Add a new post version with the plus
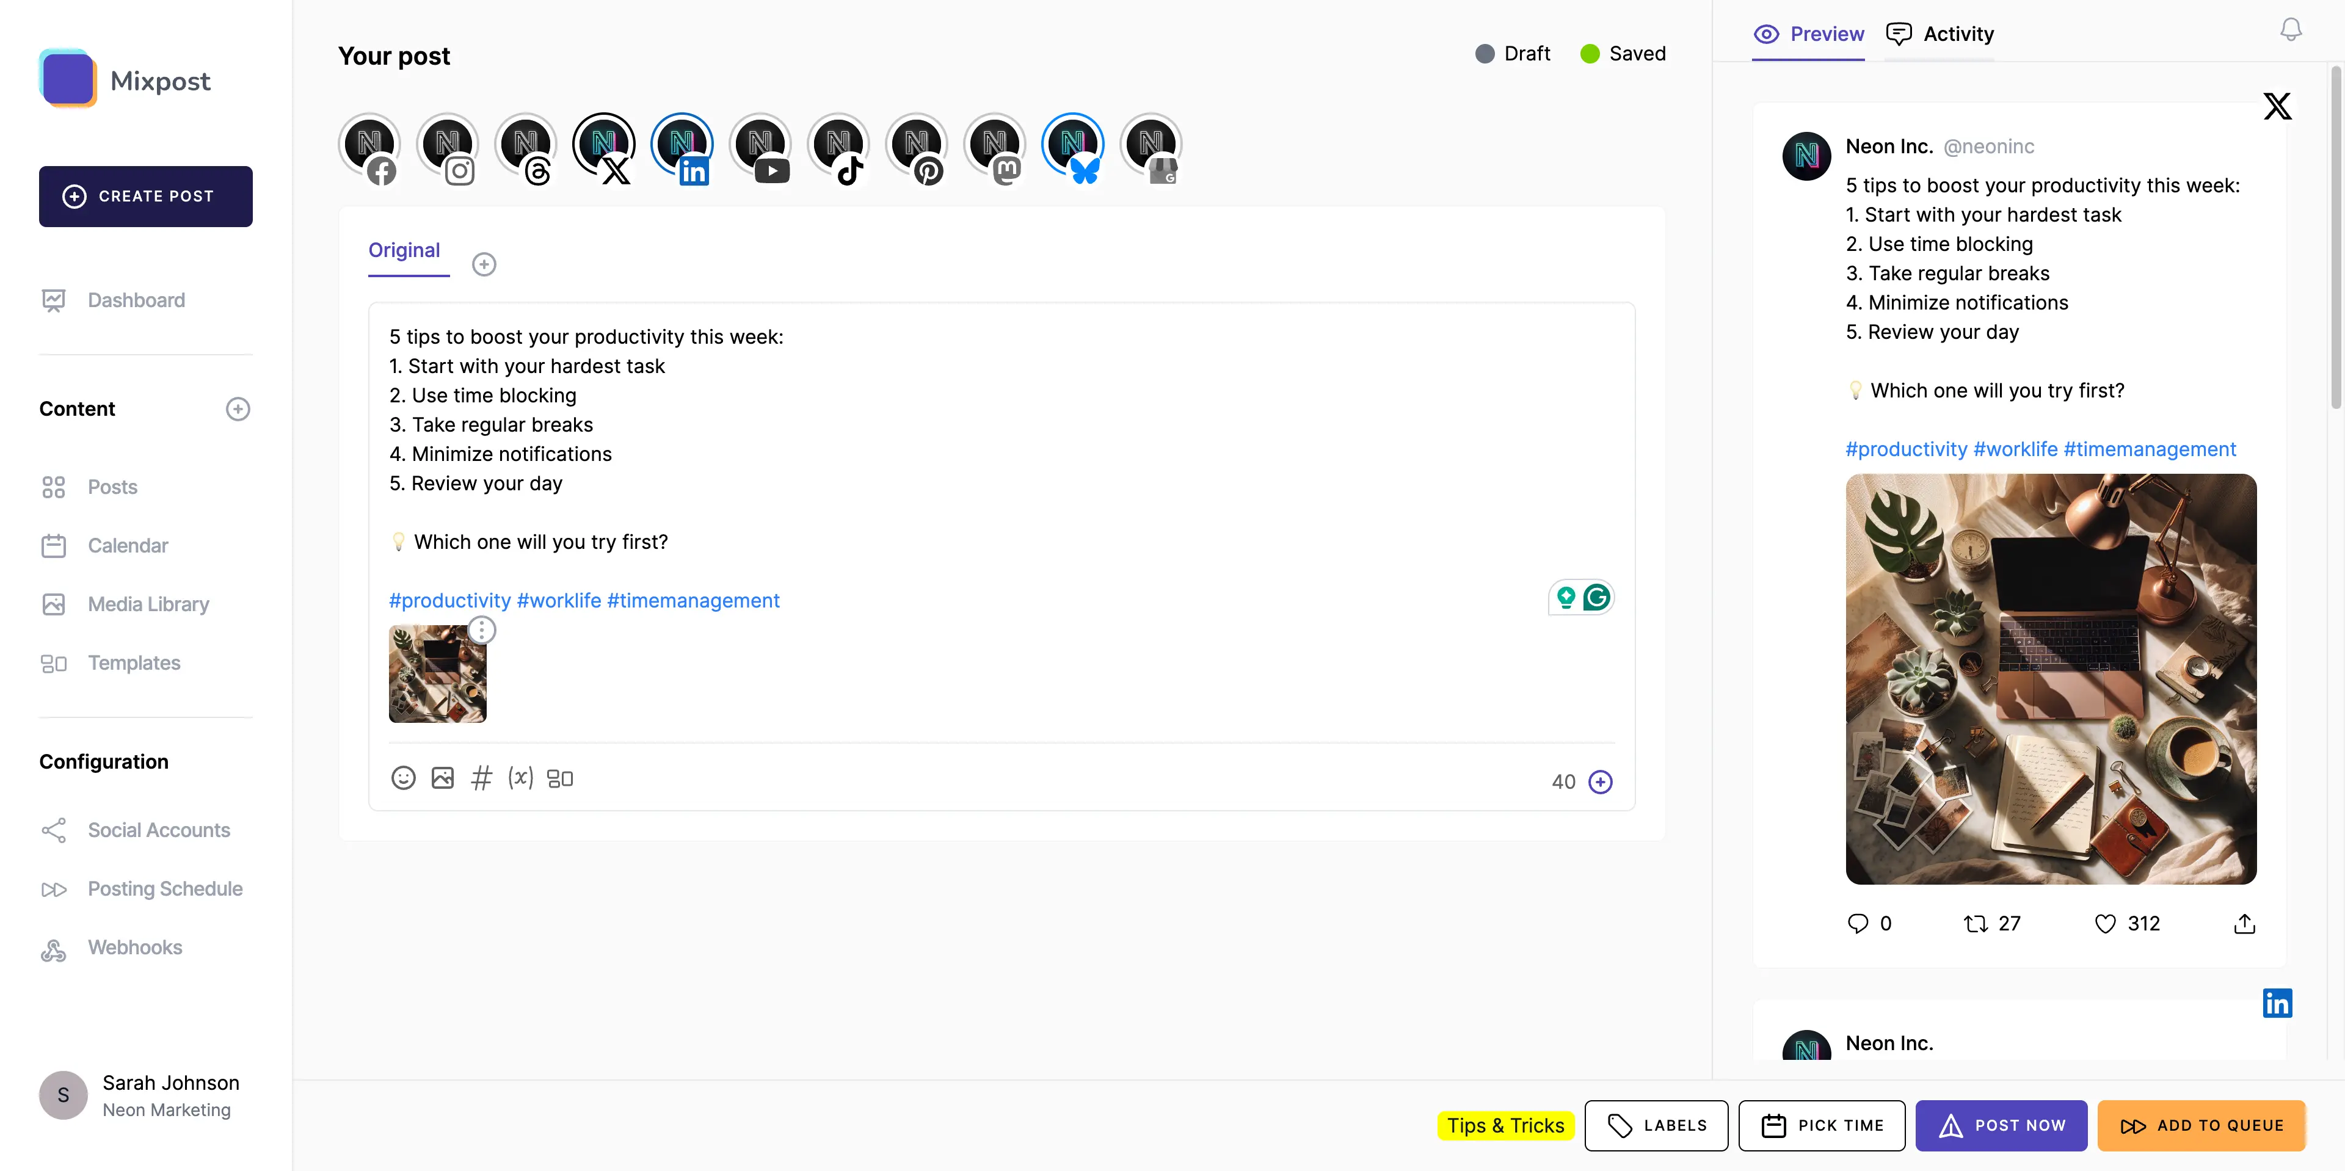Viewport: 2345px width, 1171px height. (484, 264)
